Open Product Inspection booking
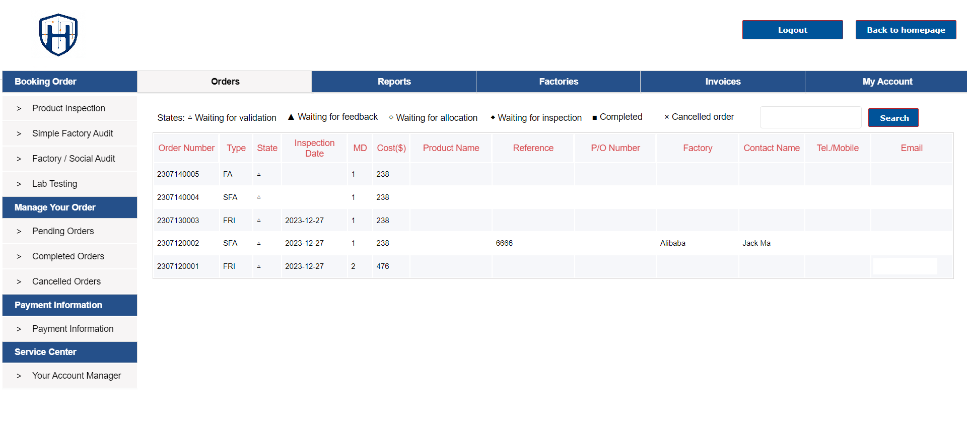 70,108
